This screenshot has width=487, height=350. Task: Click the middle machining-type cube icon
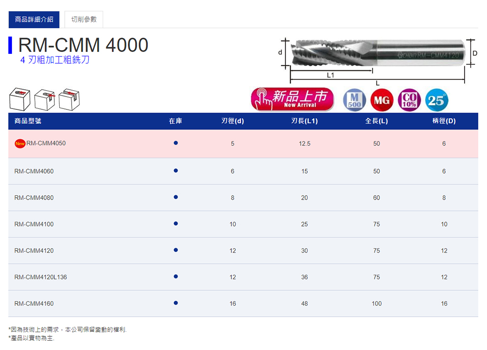point(44,99)
